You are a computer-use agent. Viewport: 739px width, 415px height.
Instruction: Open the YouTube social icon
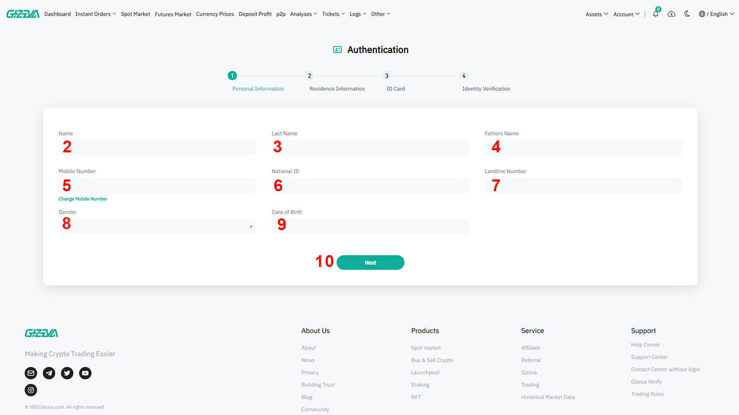(85, 373)
